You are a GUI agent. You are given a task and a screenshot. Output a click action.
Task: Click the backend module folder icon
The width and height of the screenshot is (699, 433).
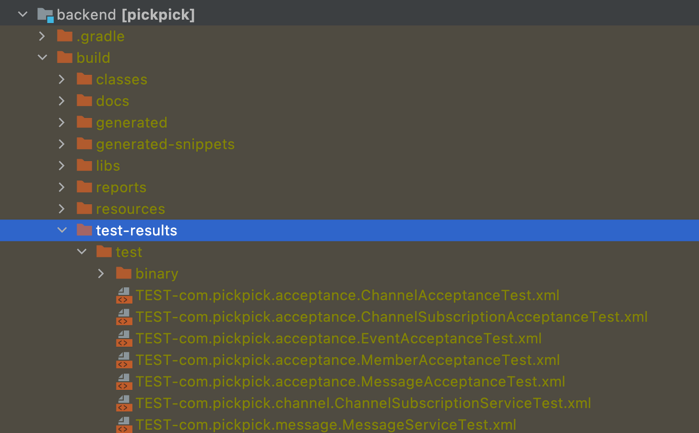pos(45,15)
